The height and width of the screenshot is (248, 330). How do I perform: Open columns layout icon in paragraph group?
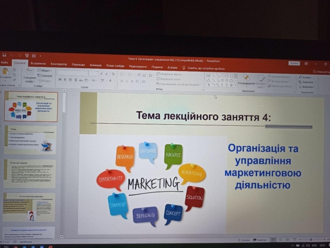144,81
